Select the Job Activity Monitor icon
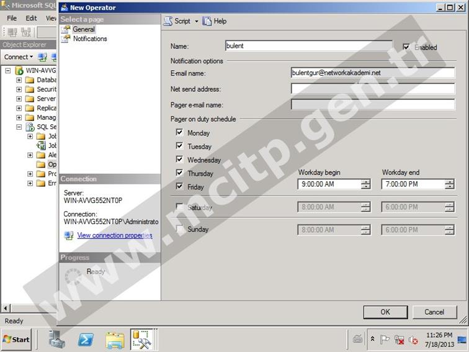Viewport: 469px width, 352px height. pyautogui.click(x=41, y=145)
